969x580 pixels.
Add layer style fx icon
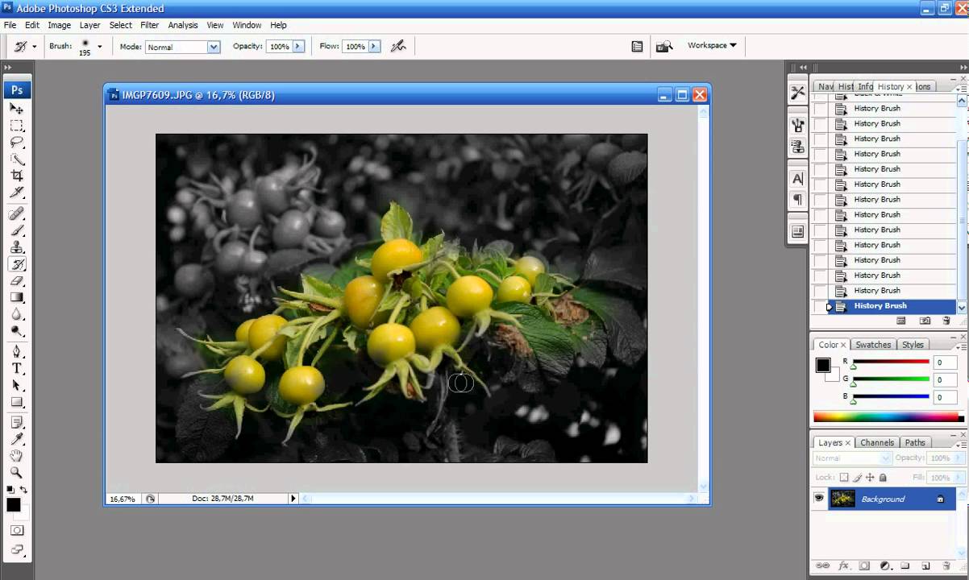[843, 566]
